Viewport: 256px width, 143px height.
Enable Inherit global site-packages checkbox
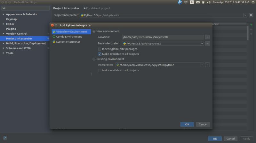coord(100,49)
